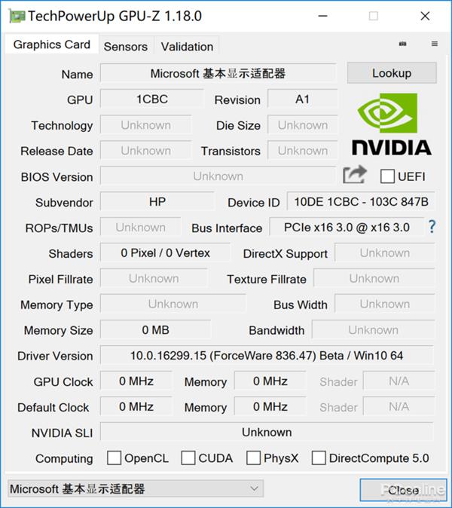
Task: Click the Technology field showing Unknown
Action: (x=145, y=125)
